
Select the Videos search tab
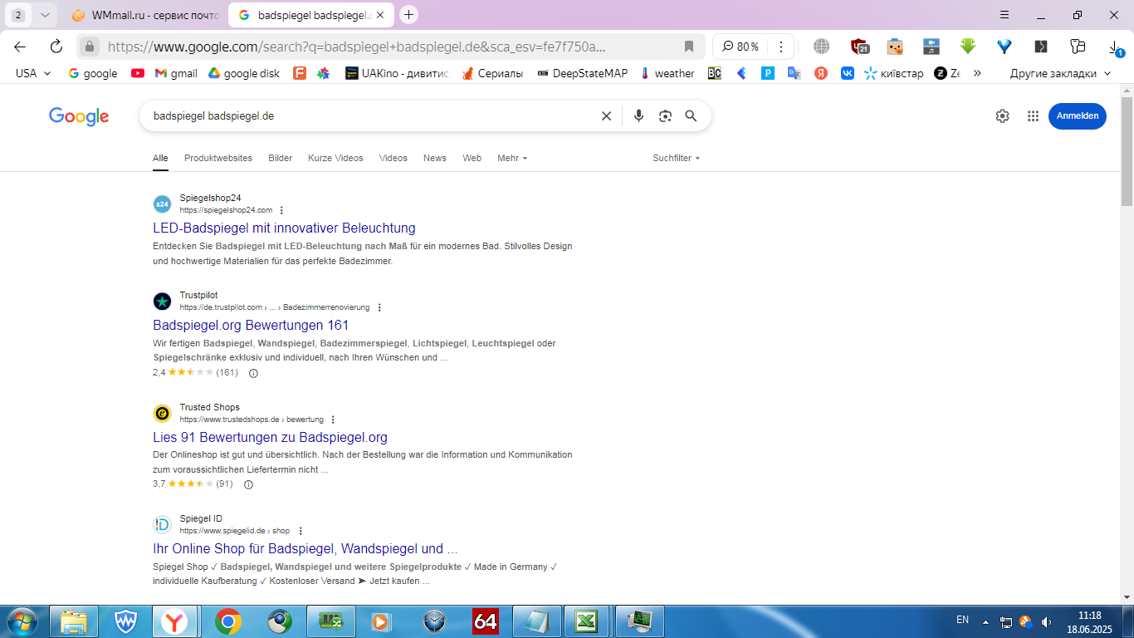pos(393,158)
